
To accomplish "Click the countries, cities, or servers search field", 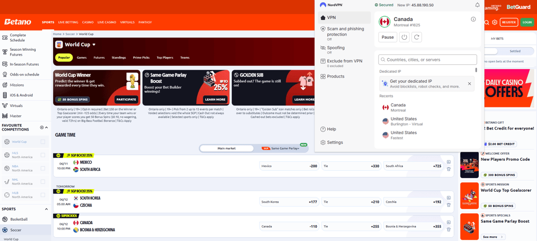I will pyautogui.click(x=427, y=60).
